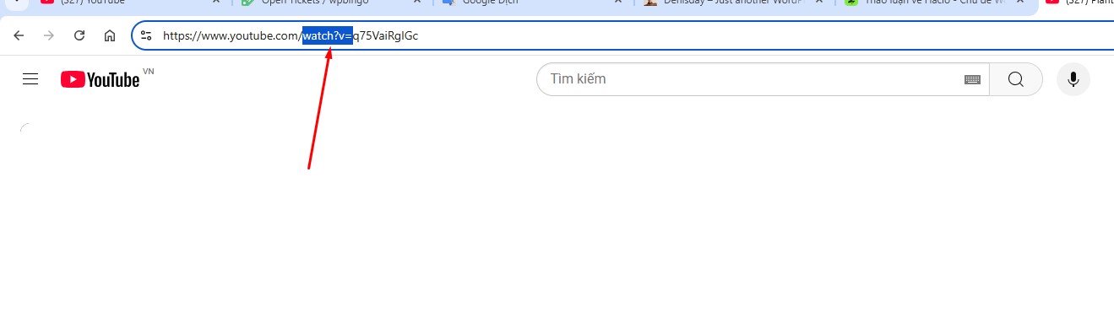Go back to the previous page
The image size is (1114, 328).
pyautogui.click(x=19, y=35)
